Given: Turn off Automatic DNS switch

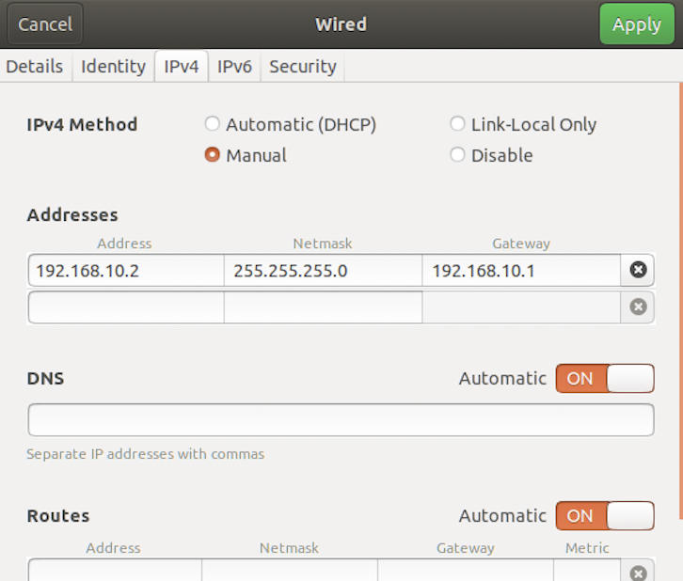Looking at the screenshot, I should click(x=604, y=378).
